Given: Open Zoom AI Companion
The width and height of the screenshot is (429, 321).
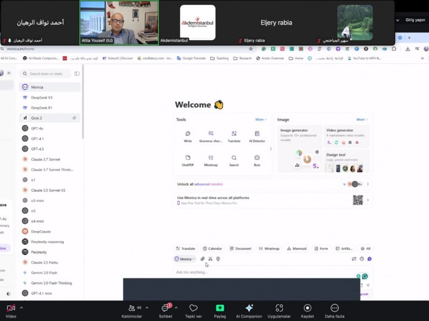Looking at the screenshot, I should click(249, 311).
